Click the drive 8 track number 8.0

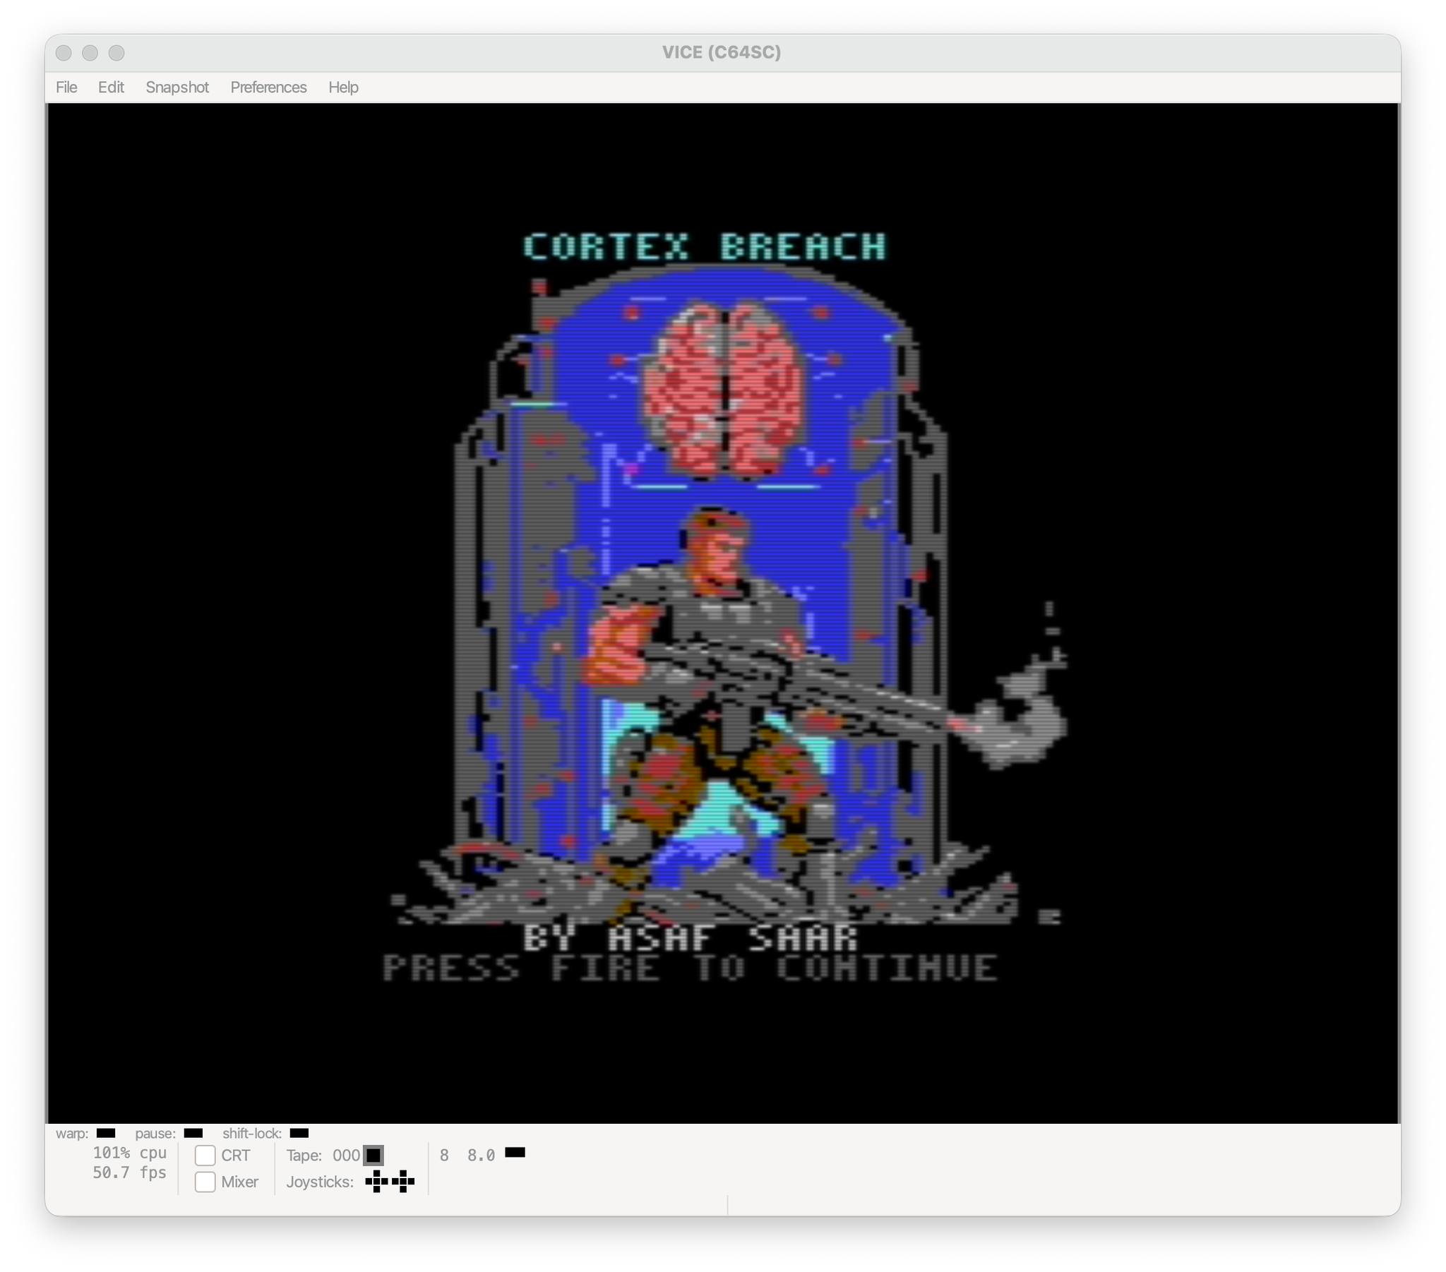(480, 1156)
